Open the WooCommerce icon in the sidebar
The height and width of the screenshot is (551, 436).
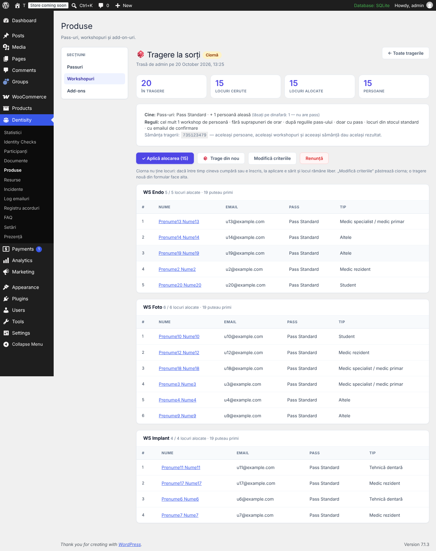[6, 97]
